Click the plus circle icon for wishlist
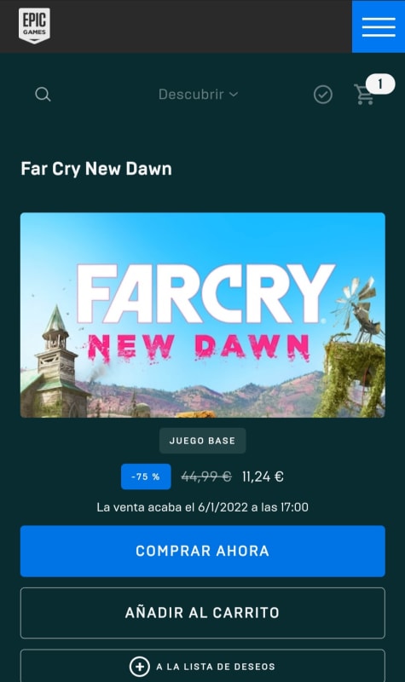The width and height of the screenshot is (405, 682). [139, 667]
